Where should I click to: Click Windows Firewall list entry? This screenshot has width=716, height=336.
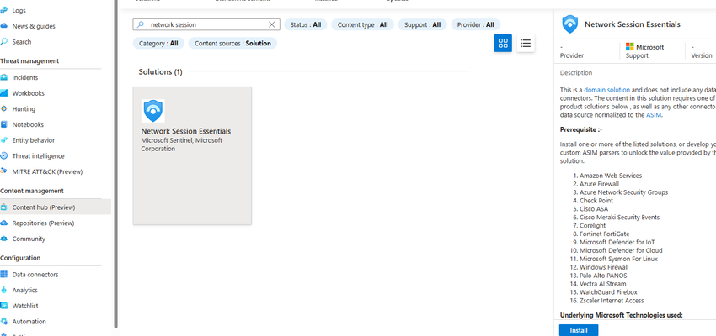coord(604,267)
